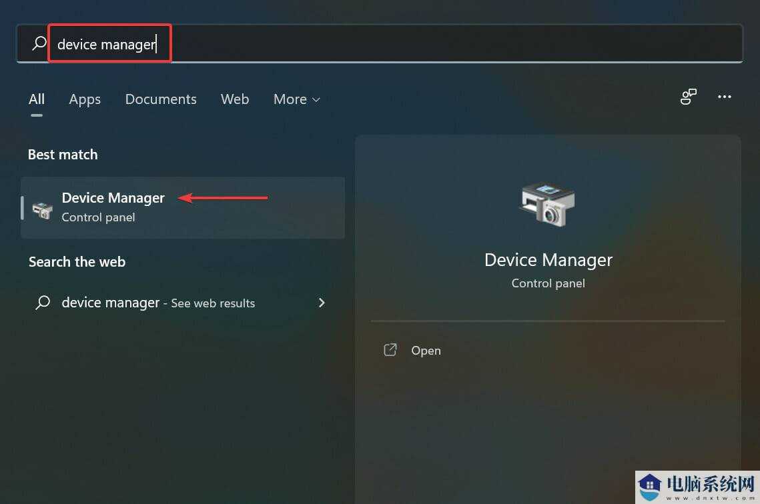Click the magnifier icon in the search box
The height and width of the screenshot is (504, 760).
(39, 44)
